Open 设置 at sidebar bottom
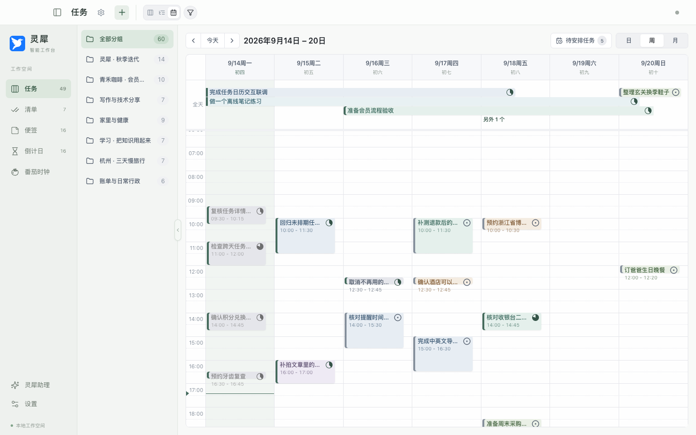 [39, 404]
